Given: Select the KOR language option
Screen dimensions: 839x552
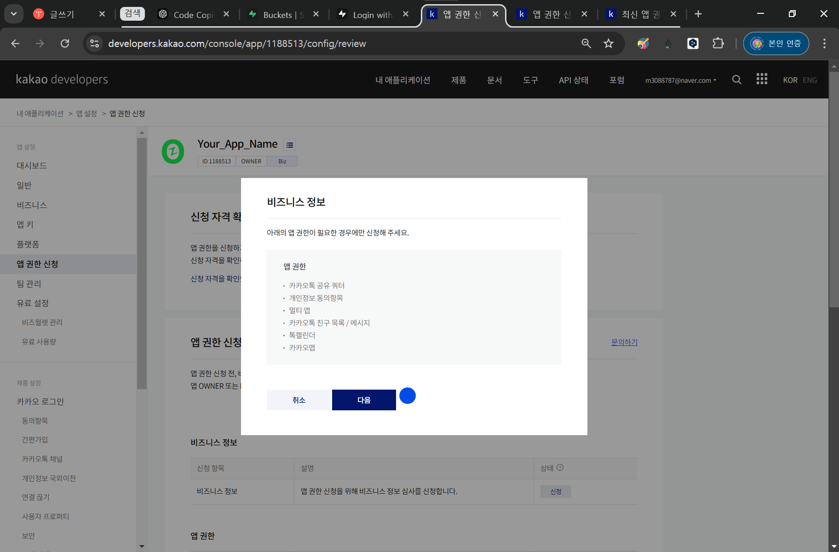Looking at the screenshot, I should pos(790,80).
